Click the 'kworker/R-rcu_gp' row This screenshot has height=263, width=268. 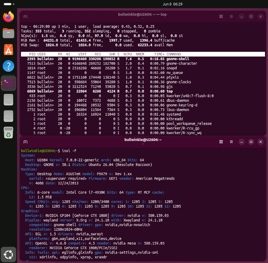tap(143, 128)
